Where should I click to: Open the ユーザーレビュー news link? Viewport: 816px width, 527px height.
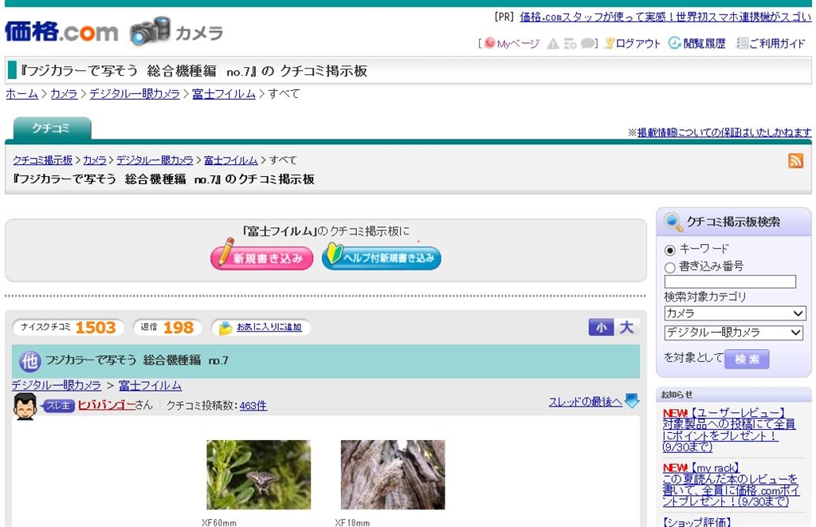click(728, 431)
